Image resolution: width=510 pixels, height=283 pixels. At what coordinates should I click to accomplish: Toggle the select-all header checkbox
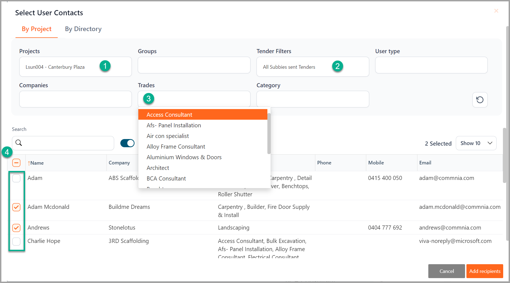click(x=16, y=163)
